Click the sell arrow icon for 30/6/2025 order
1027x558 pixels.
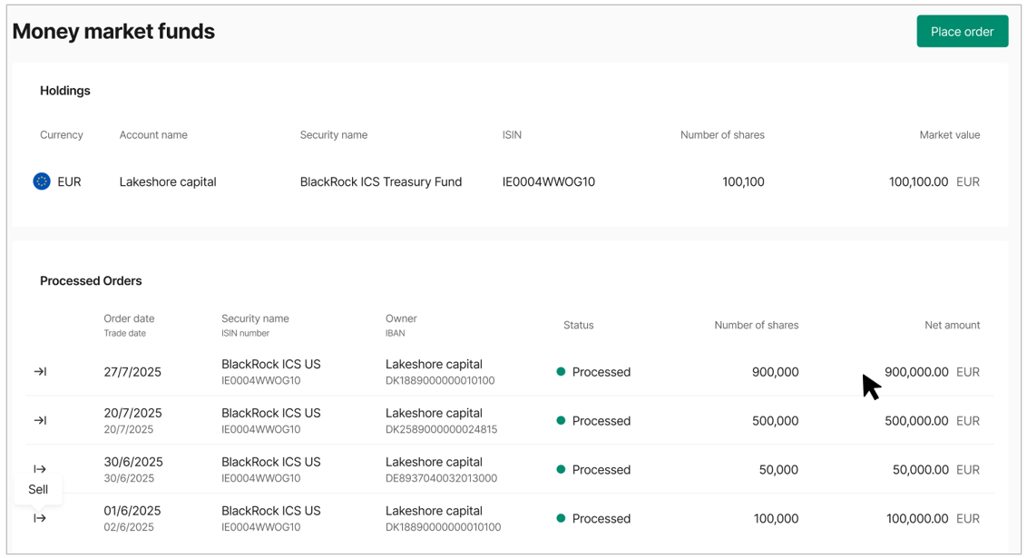(x=40, y=469)
